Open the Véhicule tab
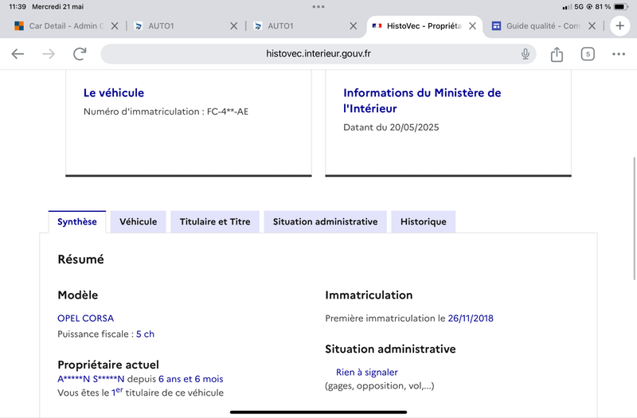Viewport: 637px width, 418px height. (x=138, y=222)
